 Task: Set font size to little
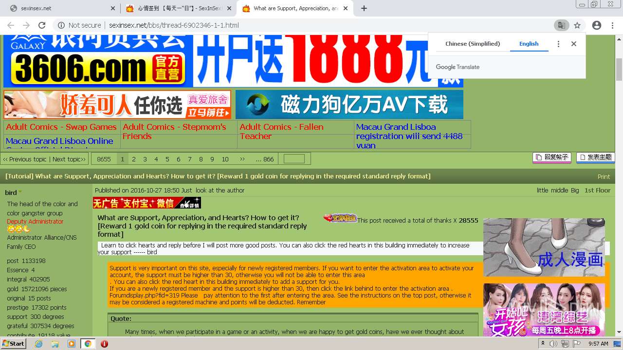click(542, 191)
